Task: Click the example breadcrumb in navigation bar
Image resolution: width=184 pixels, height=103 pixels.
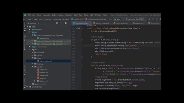Action: point(48,19)
